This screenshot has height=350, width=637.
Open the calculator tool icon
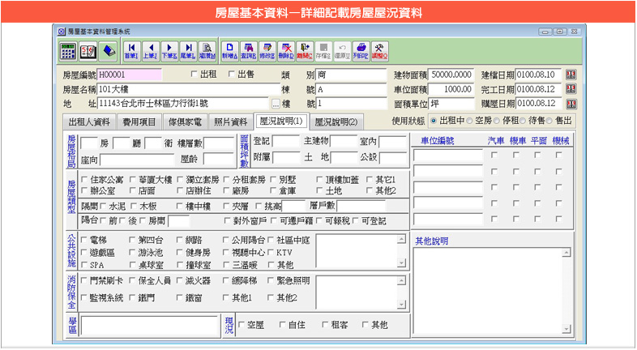coord(68,49)
